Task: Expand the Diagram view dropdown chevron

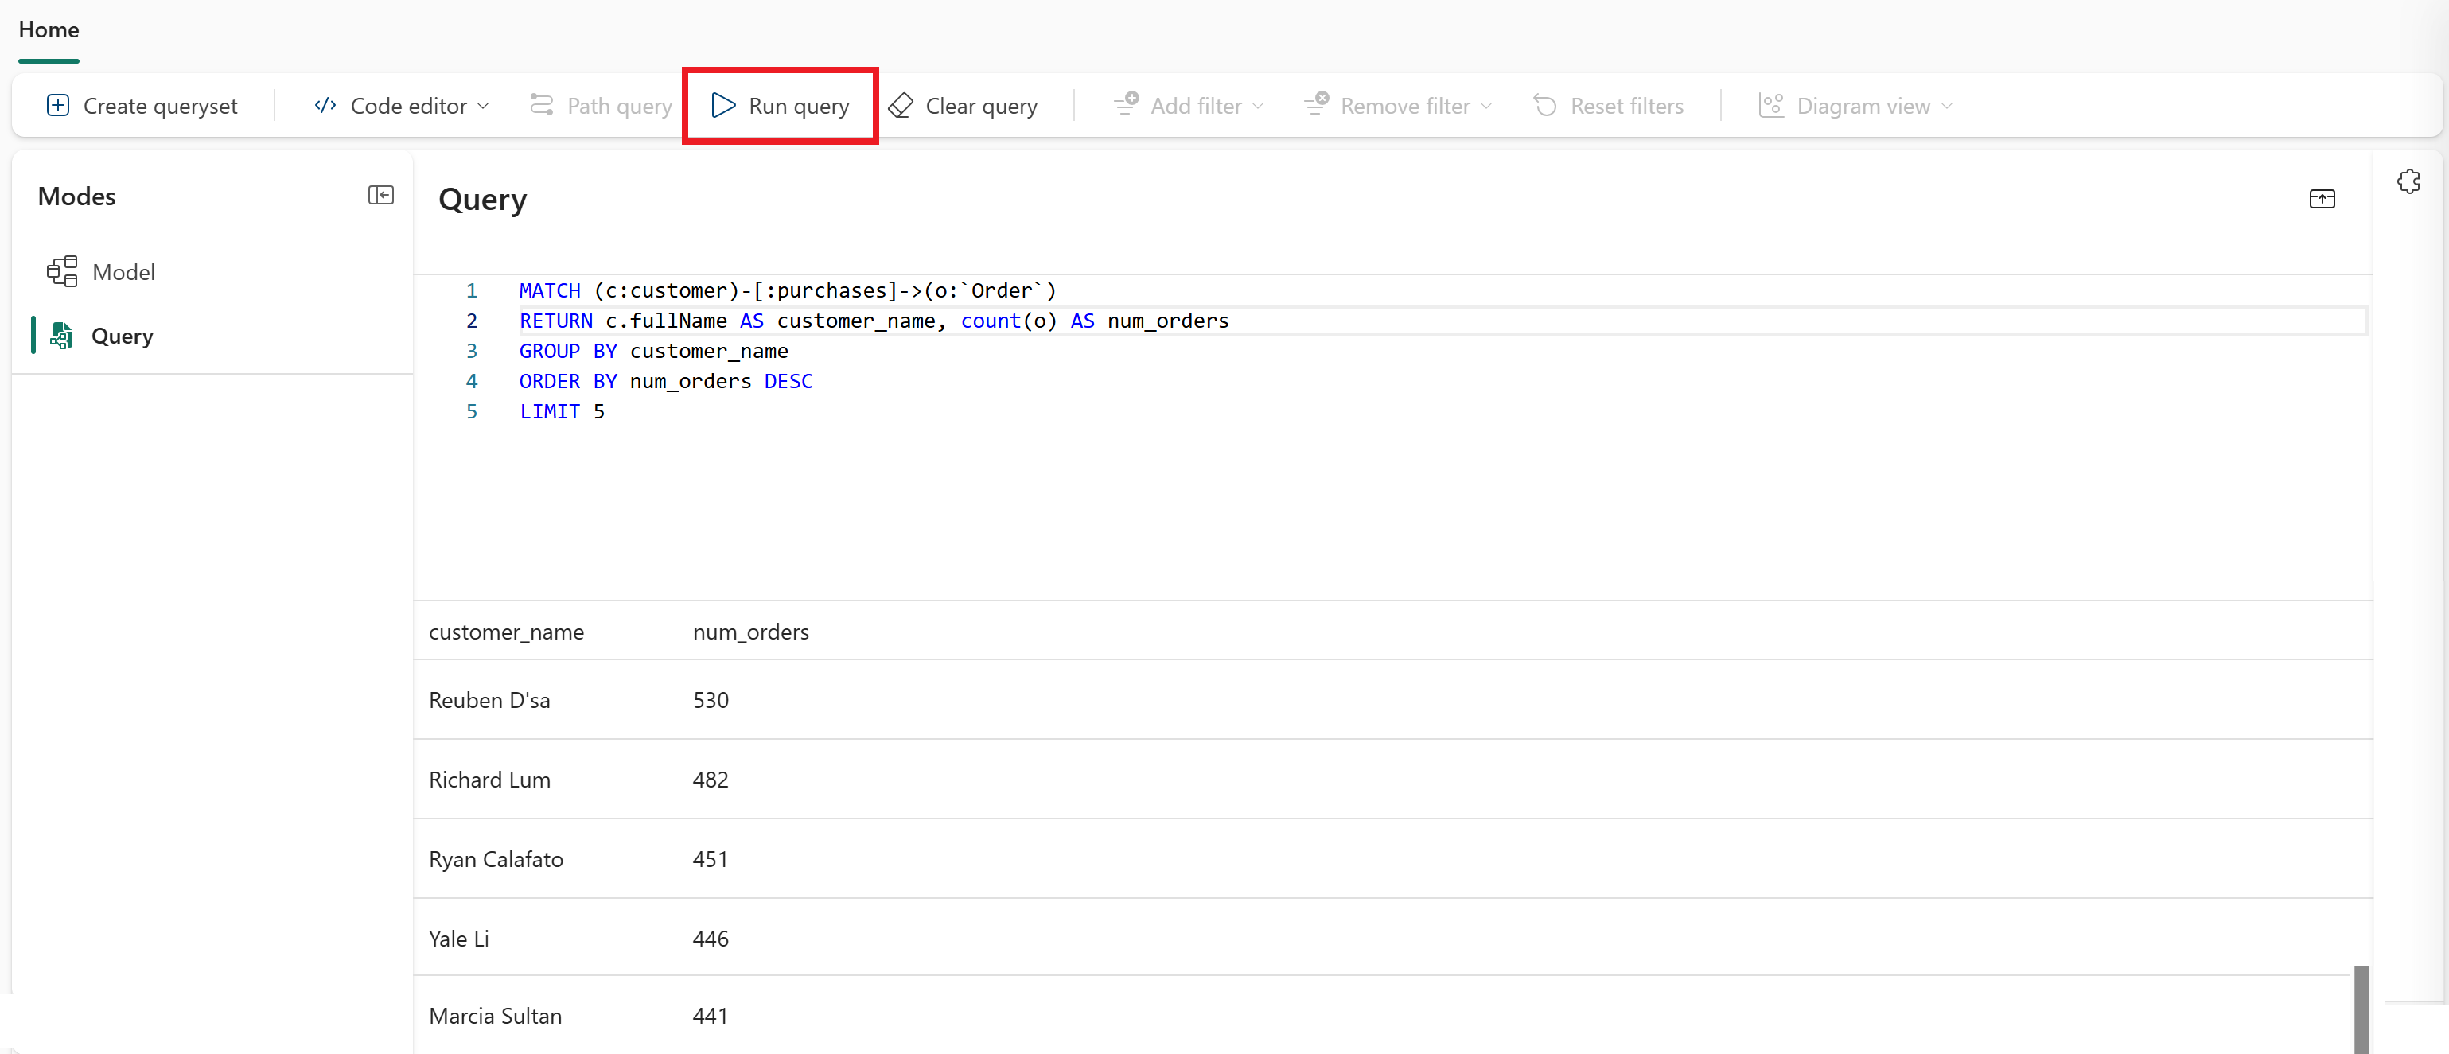Action: coord(1947,107)
